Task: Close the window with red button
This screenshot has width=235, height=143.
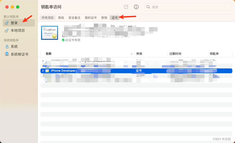Action: tap(7, 7)
